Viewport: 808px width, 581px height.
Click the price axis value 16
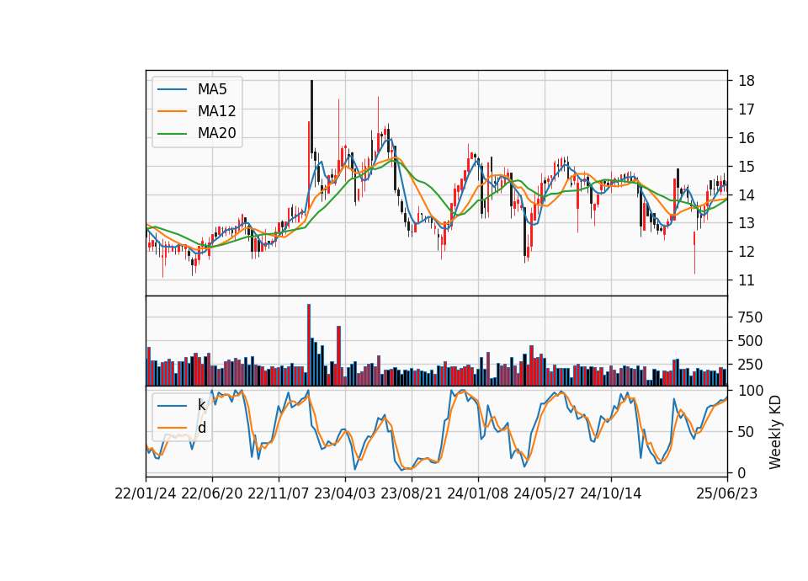click(747, 138)
